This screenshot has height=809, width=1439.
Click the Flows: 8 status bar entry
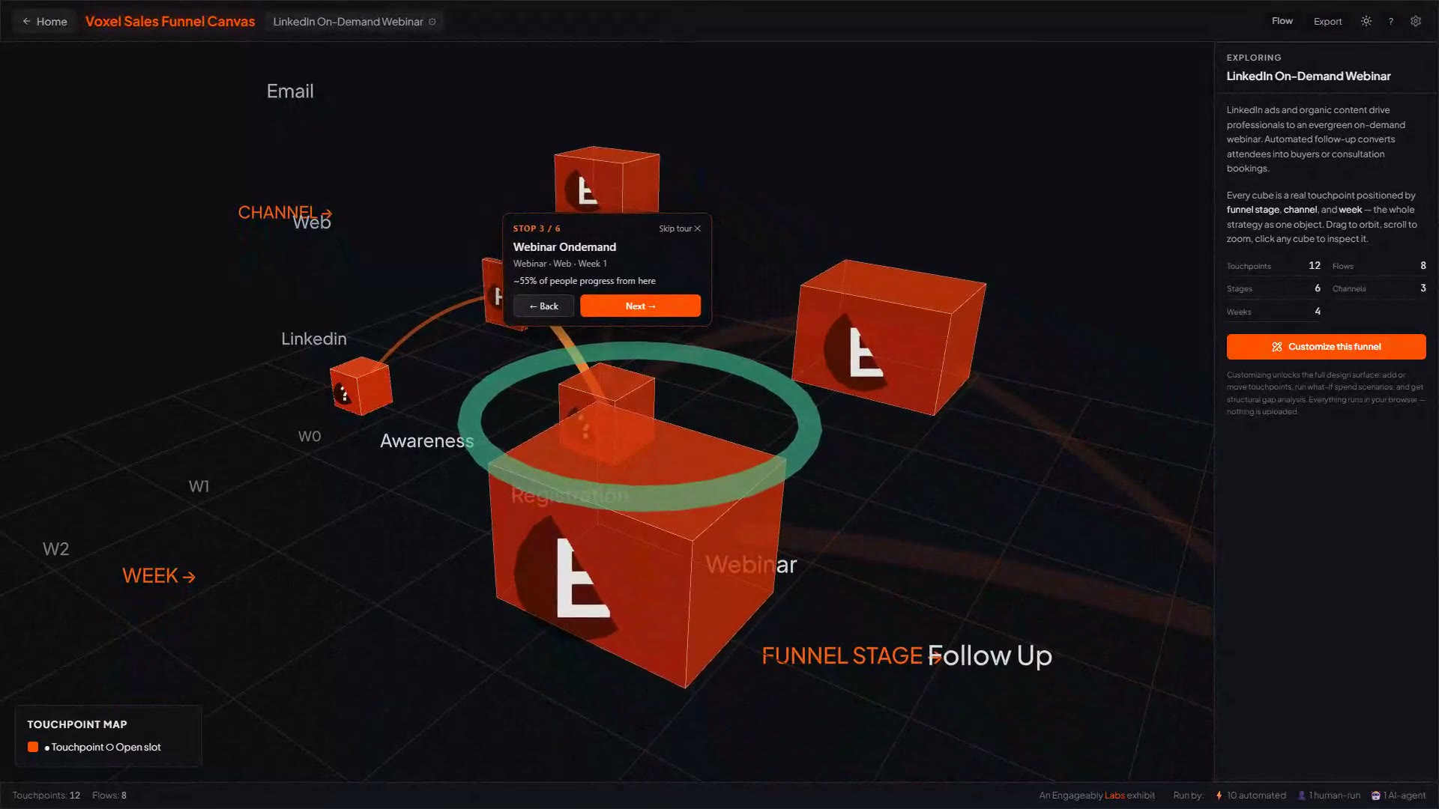coord(109,796)
